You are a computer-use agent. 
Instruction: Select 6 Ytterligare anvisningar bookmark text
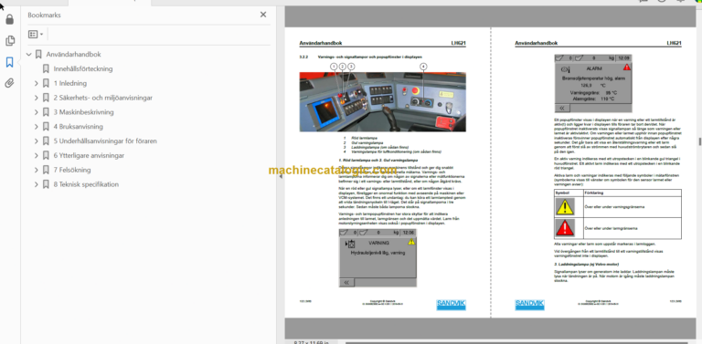(89, 155)
